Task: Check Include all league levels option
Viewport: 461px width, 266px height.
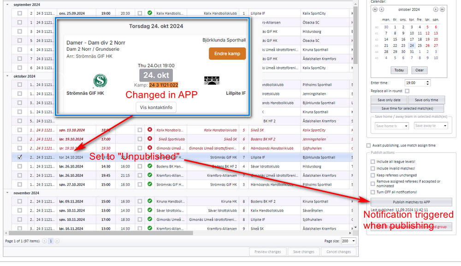Action: tap(373, 162)
